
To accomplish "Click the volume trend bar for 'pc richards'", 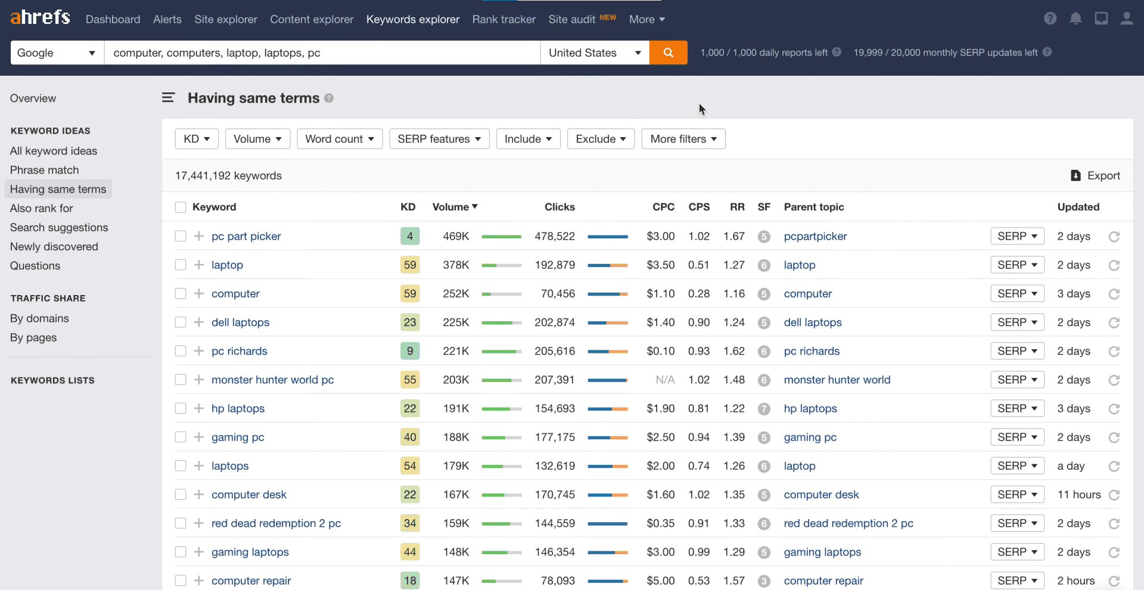I will click(501, 351).
